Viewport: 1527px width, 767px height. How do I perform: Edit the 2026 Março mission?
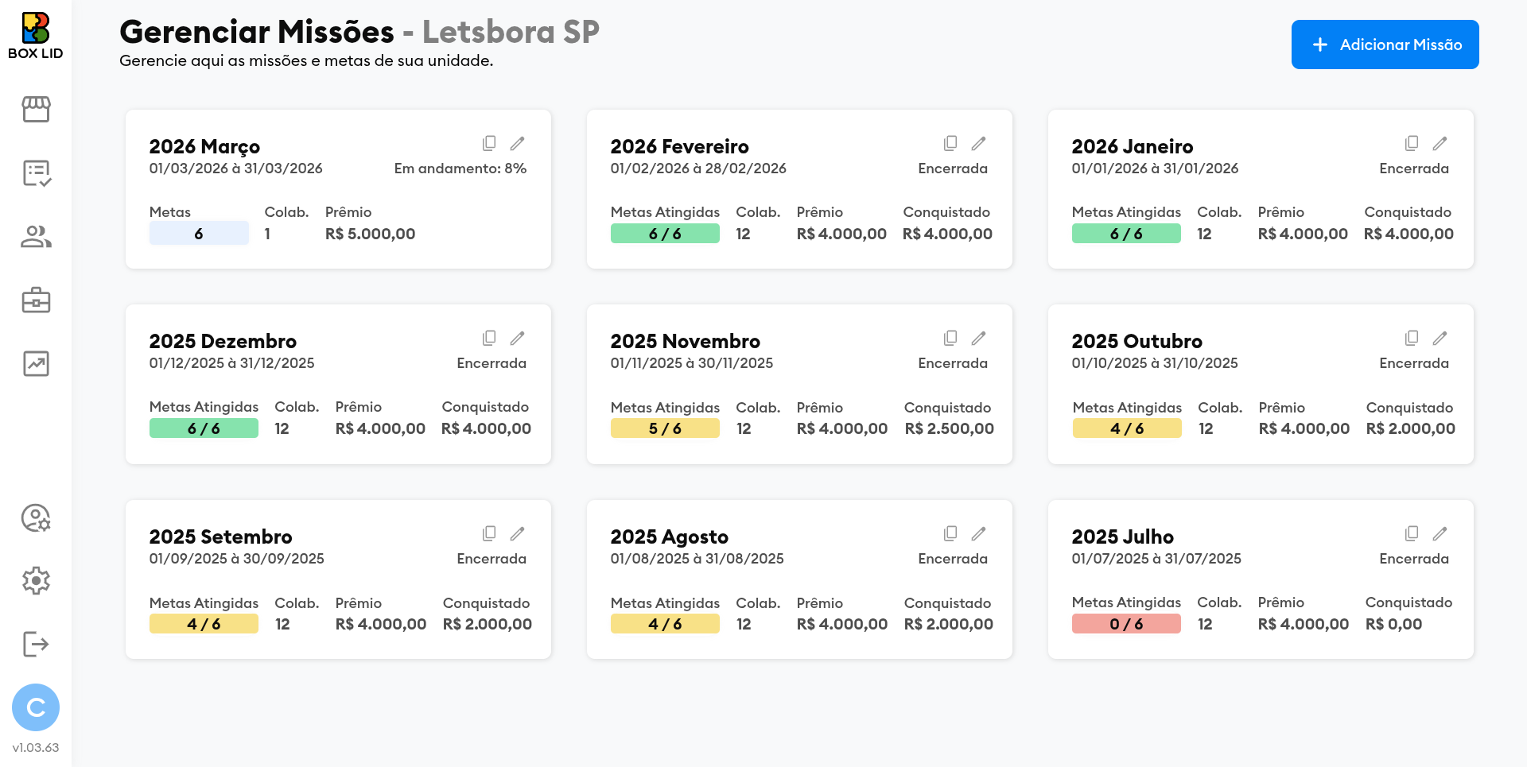coord(518,143)
